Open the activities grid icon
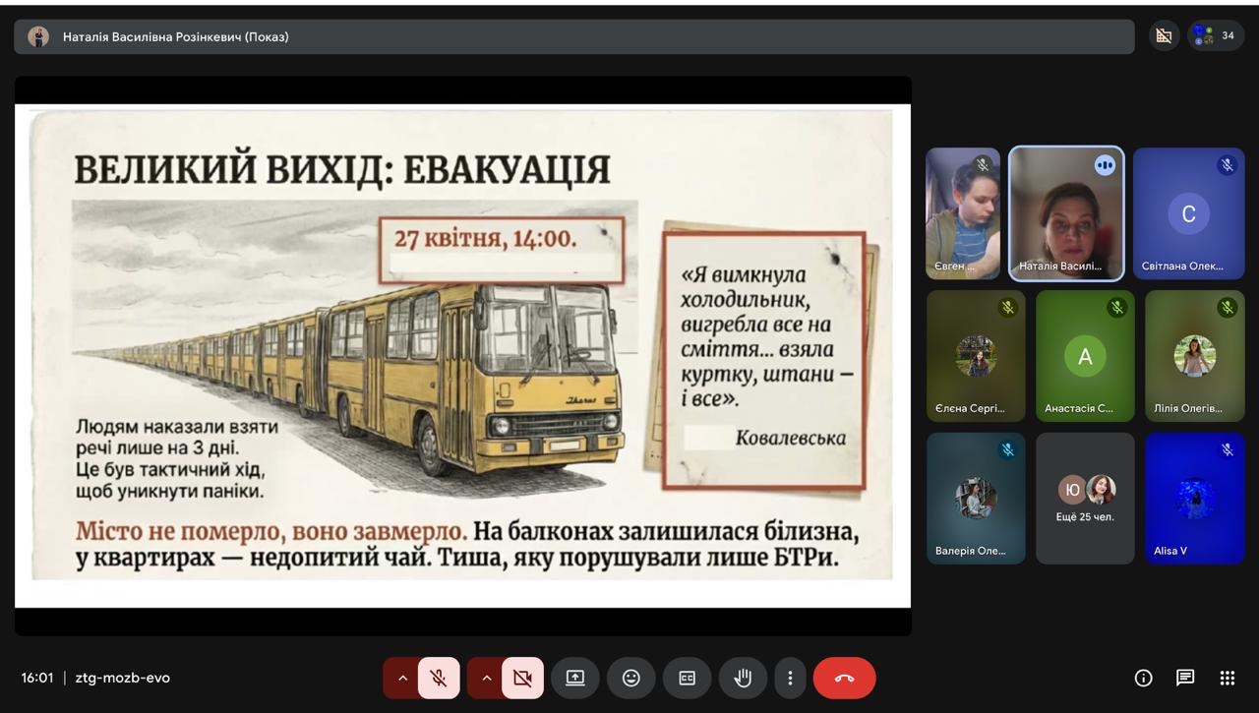This screenshot has width=1259, height=713. pos(1227,678)
